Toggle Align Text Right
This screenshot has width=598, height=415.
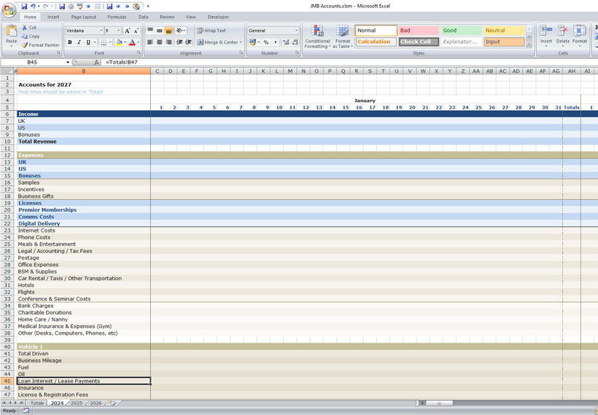pyautogui.click(x=169, y=42)
